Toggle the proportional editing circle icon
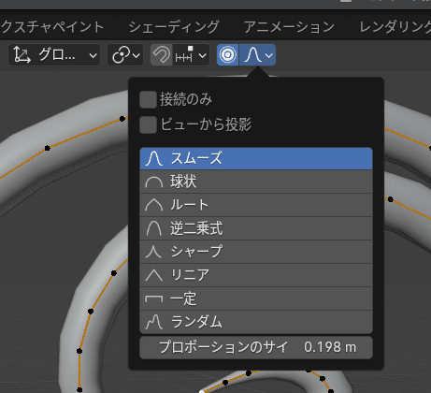 (x=228, y=55)
